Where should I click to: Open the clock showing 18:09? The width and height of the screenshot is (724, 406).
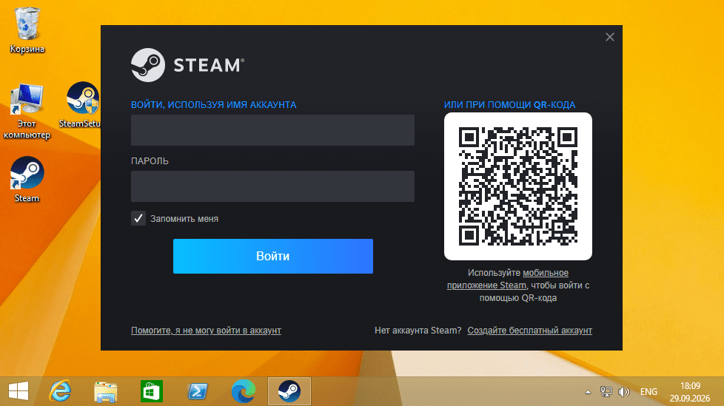690,392
